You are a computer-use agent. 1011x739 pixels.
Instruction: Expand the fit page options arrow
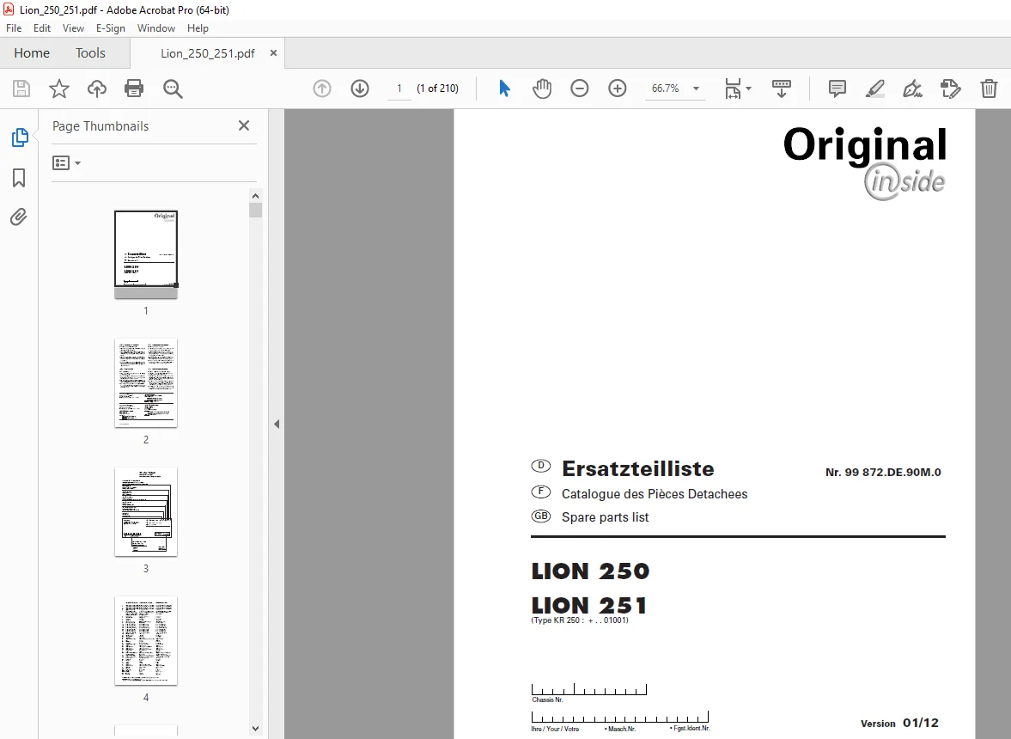748,89
